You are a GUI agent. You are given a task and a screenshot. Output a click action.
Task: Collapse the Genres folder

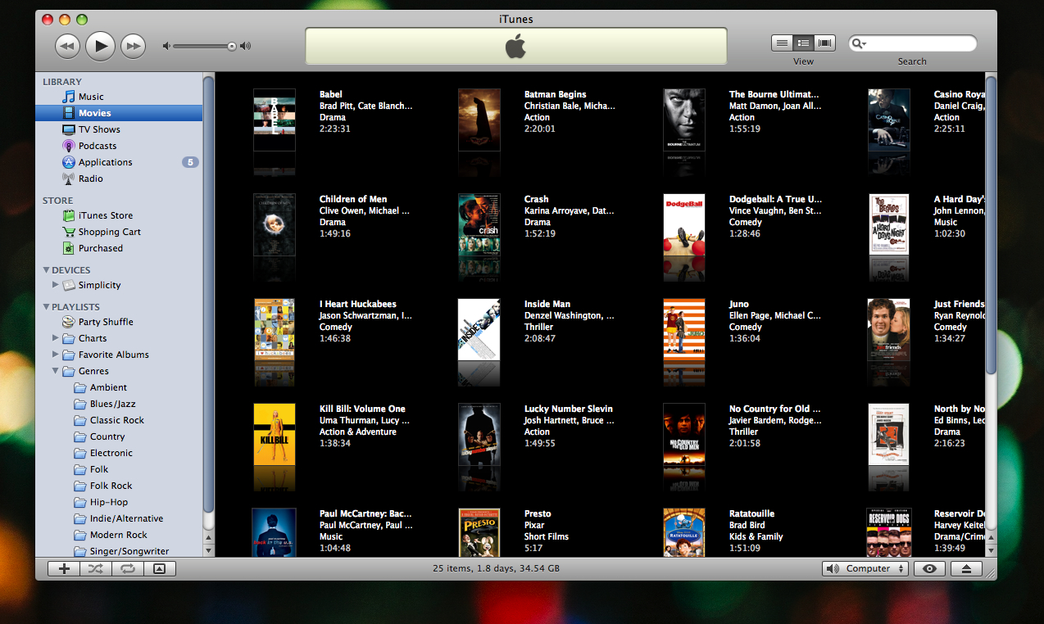tap(56, 371)
